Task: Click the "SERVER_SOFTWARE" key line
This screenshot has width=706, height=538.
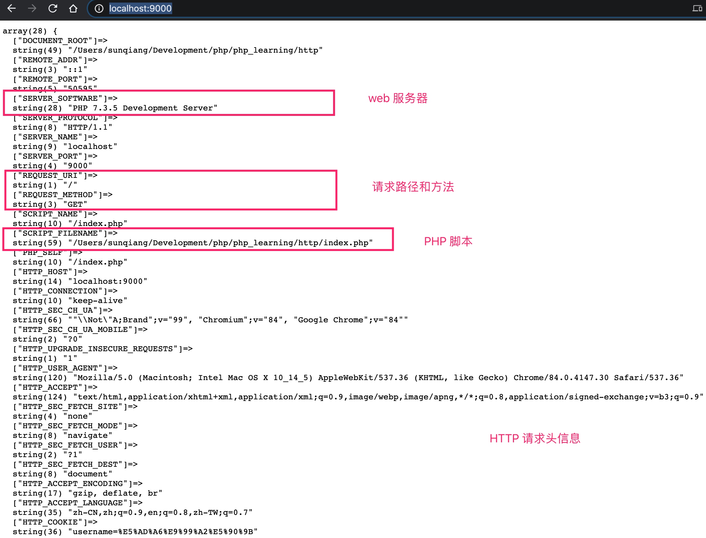Action: pyautogui.click(x=65, y=99)
